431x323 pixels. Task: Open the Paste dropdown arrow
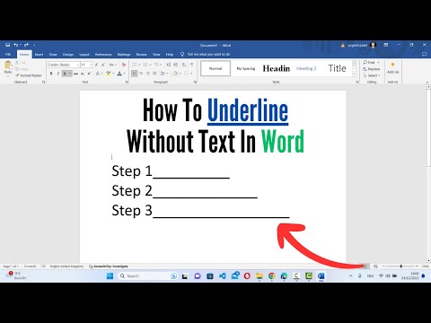[x=8, y=76]
